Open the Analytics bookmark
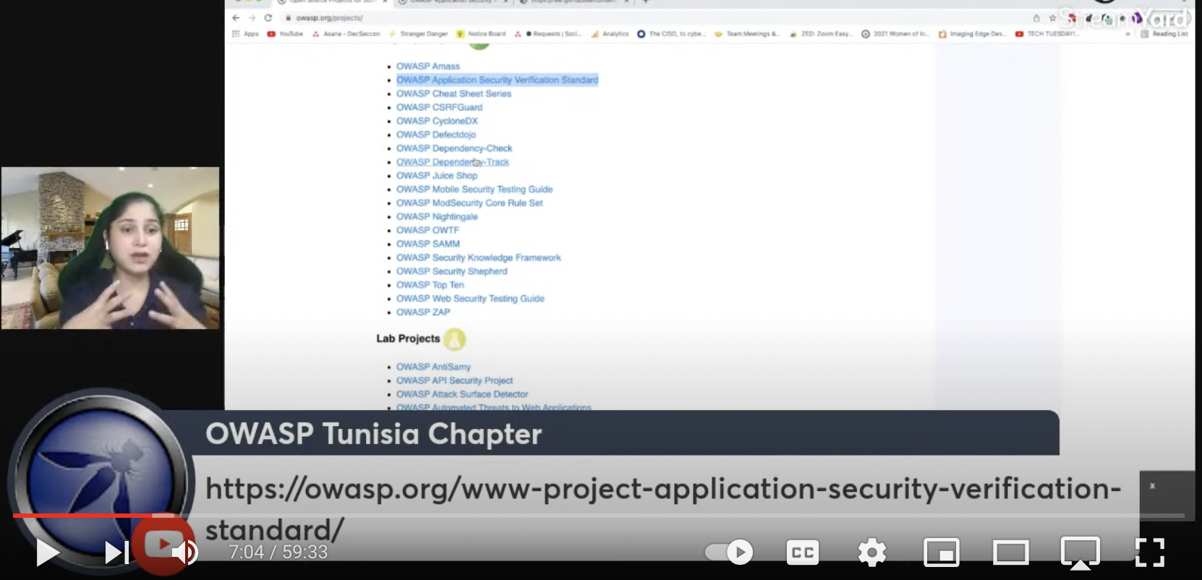The width and height of the screenshot is (1202, 580). pyautogui.click(x=610, y=34)
